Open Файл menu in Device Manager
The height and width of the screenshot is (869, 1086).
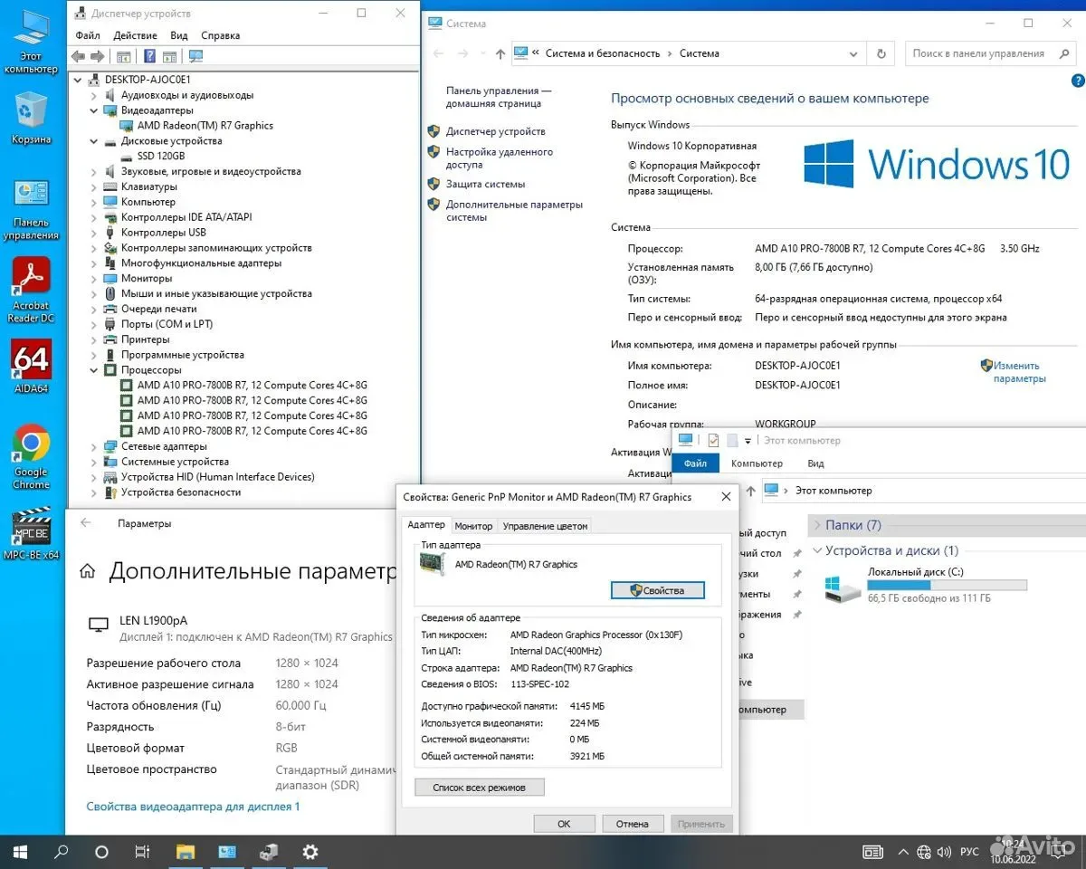pos(88,35)
